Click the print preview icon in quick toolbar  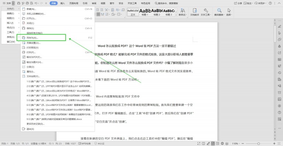[x=32, y=3]
